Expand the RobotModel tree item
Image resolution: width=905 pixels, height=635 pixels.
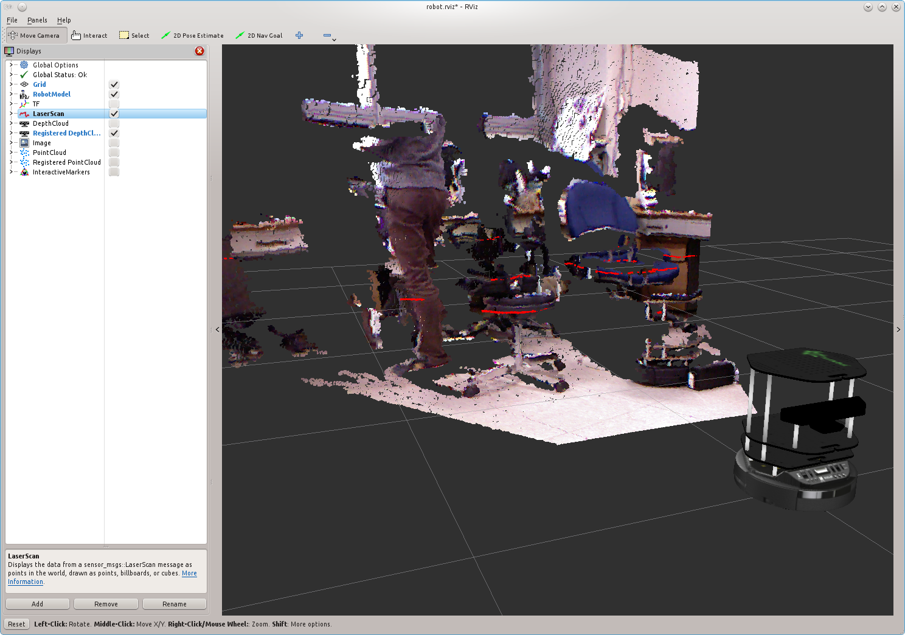click(x=11, y=94)
